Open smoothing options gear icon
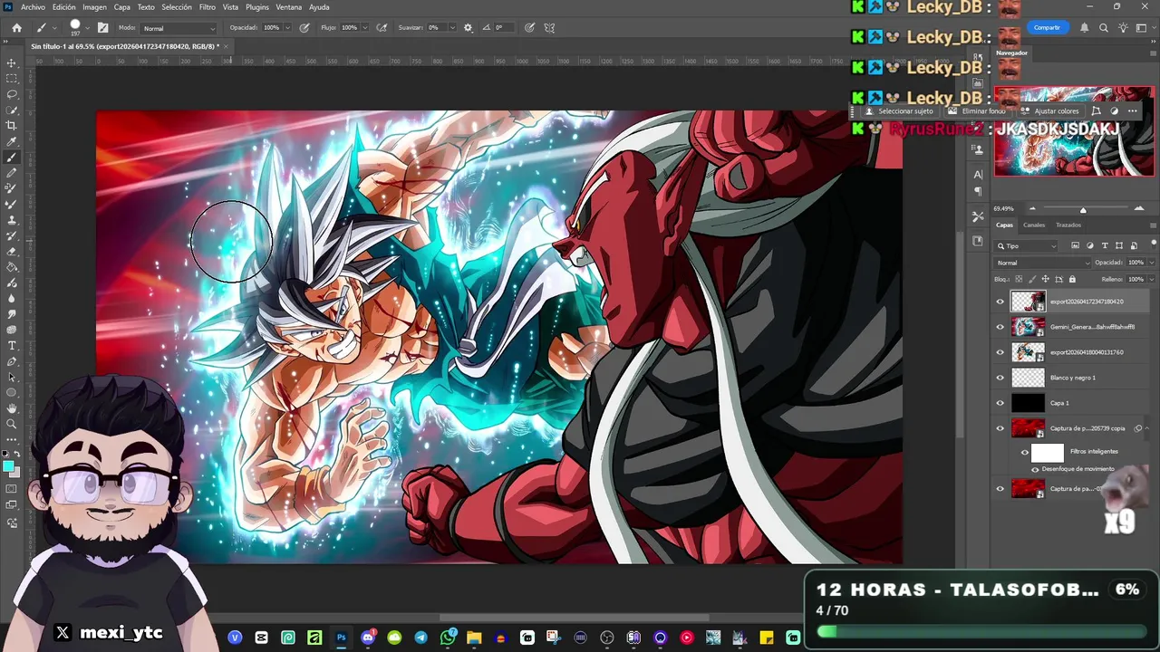Viewport: 1160px width, 652px height. pos(469,28)
